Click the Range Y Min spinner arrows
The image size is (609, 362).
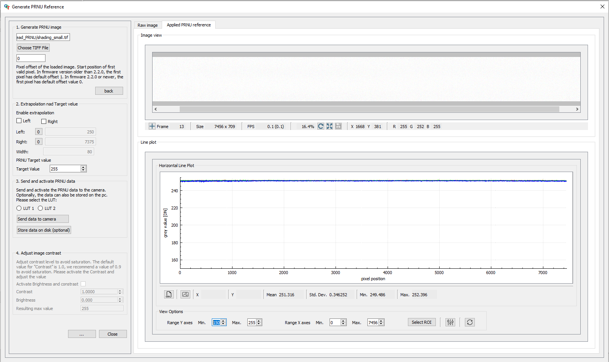point(224,322)
